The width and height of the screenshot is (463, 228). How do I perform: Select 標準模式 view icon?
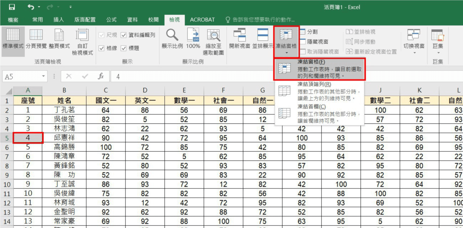(x=13, y=42)
